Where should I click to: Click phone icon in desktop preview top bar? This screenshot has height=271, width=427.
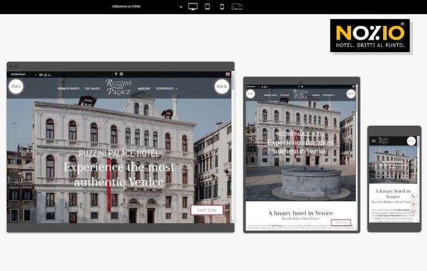click(50, 75)
